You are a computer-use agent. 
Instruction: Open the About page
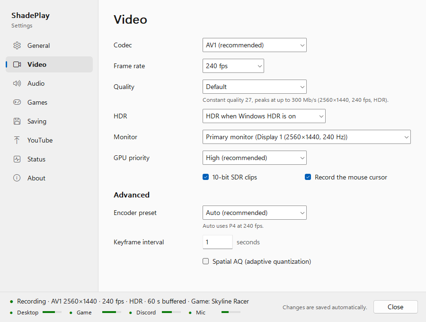49,178
